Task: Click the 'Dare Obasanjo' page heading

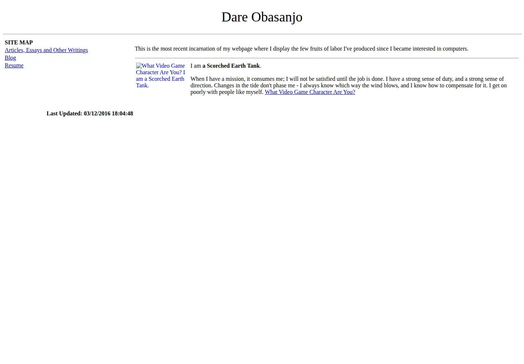Action: pos(262,17)
